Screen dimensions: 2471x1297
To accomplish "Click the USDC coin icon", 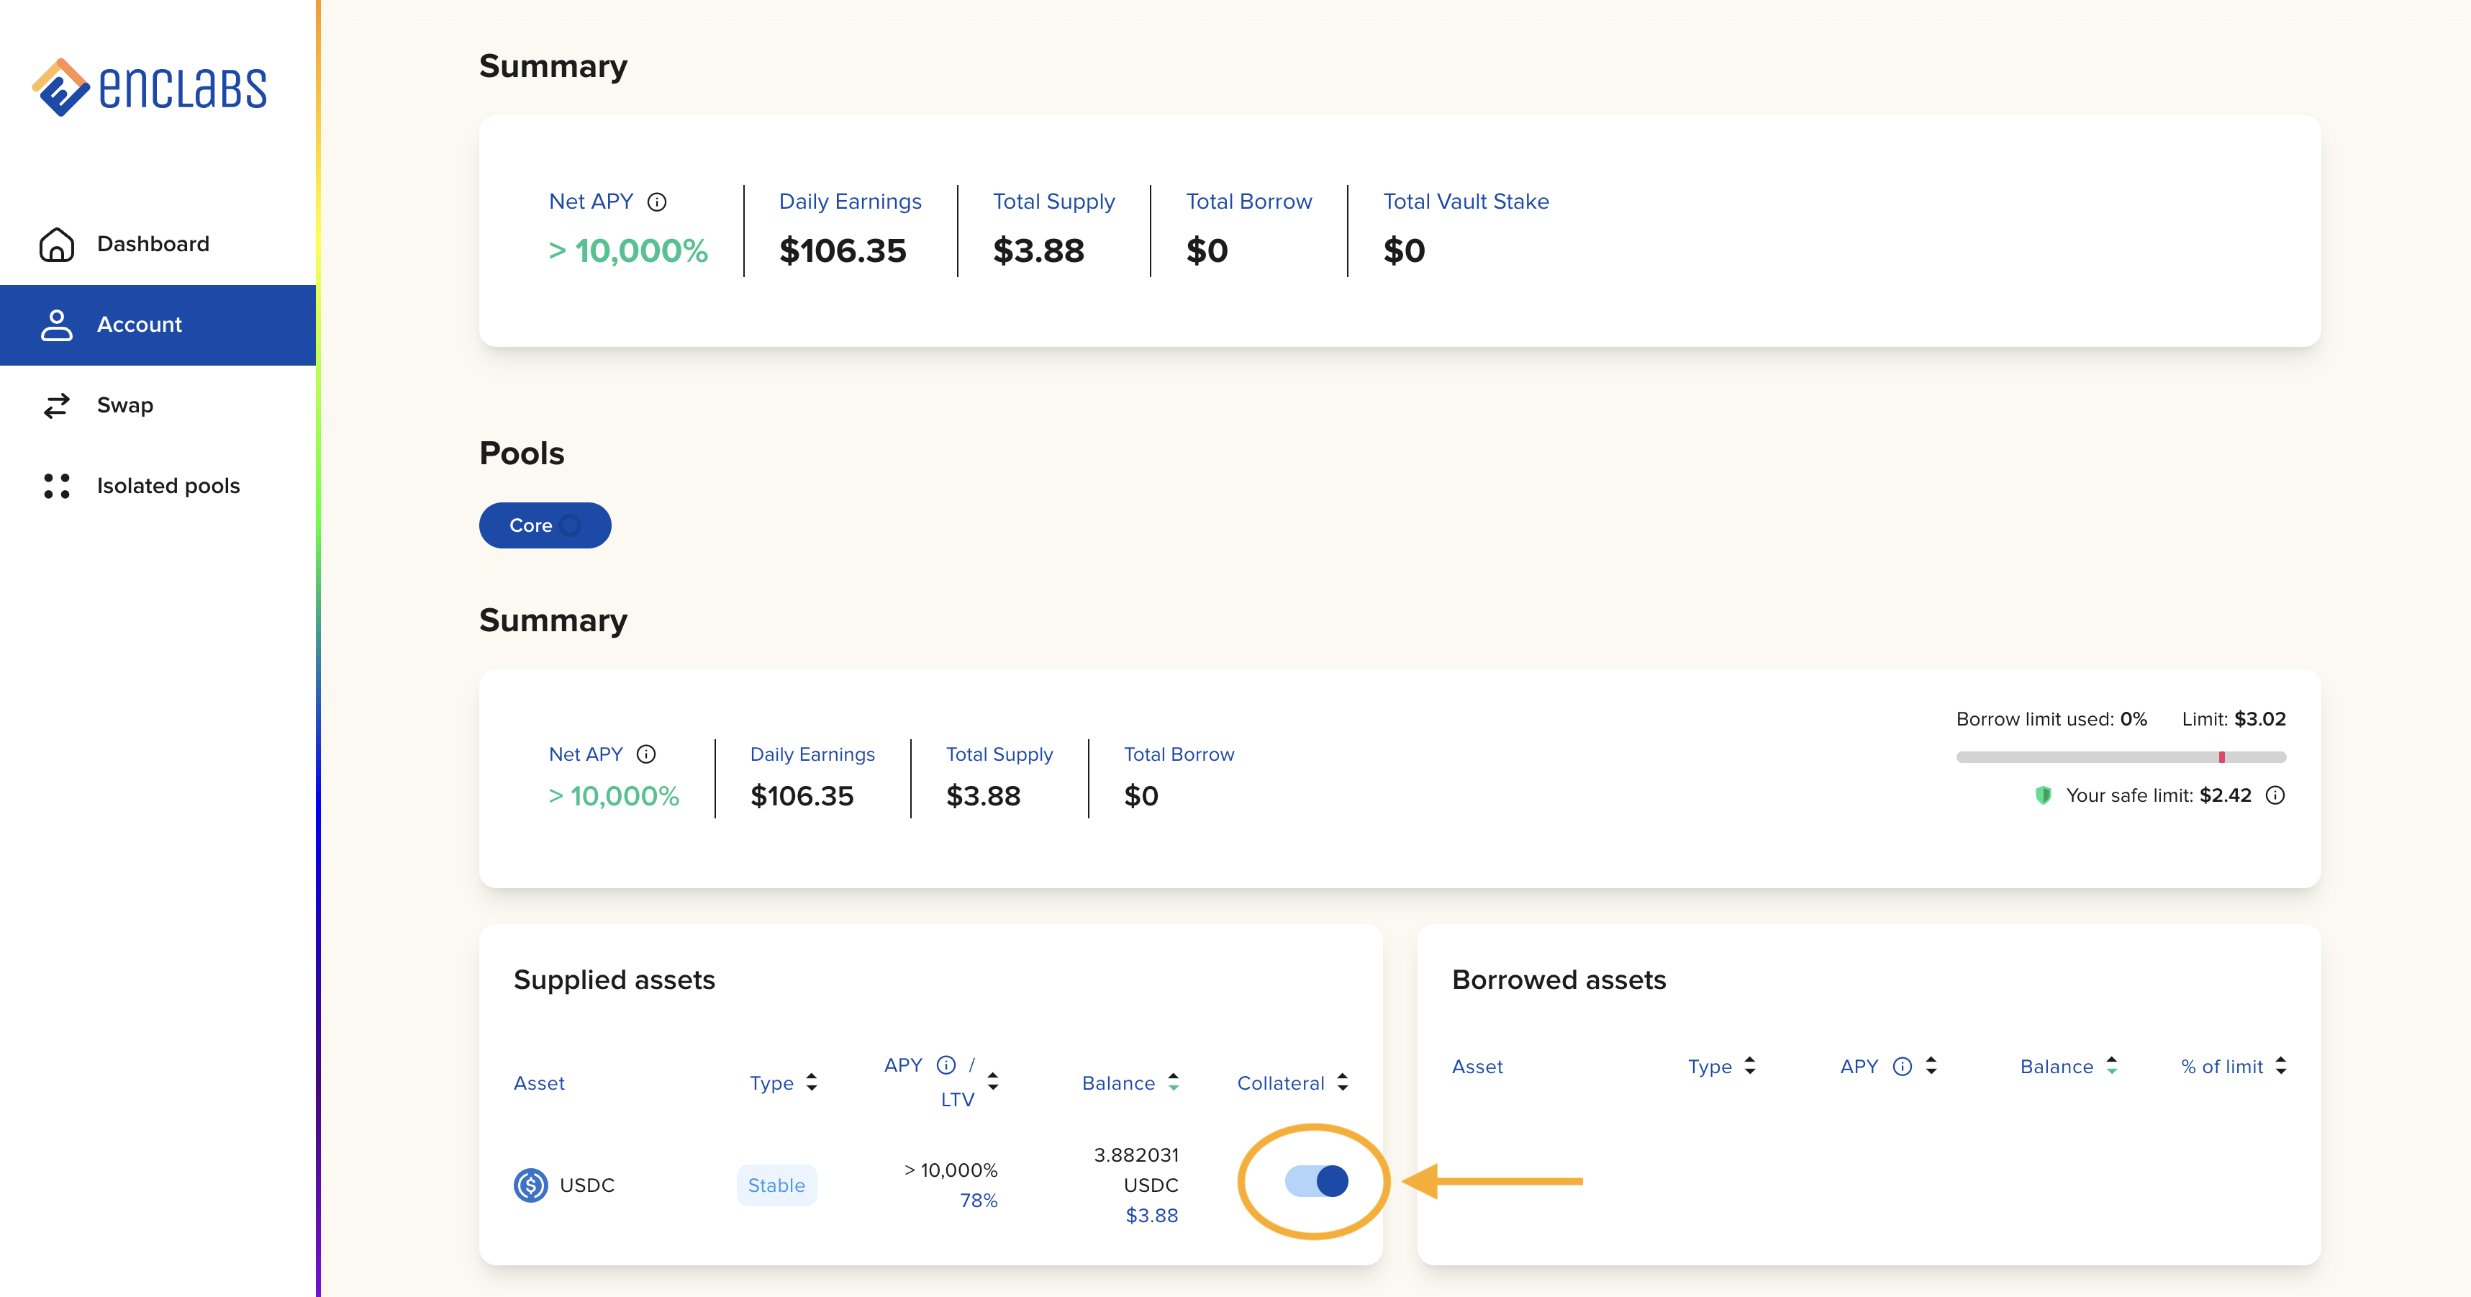I will [x=530, y=1185].
